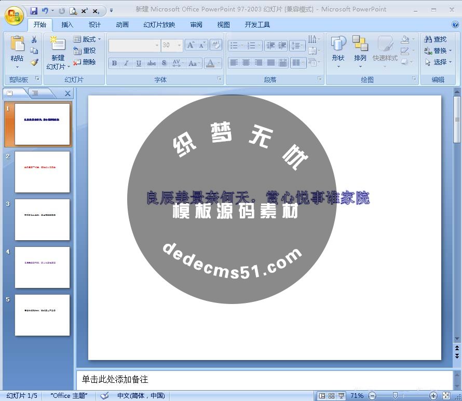462x401 pixels.
Task: Apply bold formatting with the B icon
Action: click(x=114, y=63)
